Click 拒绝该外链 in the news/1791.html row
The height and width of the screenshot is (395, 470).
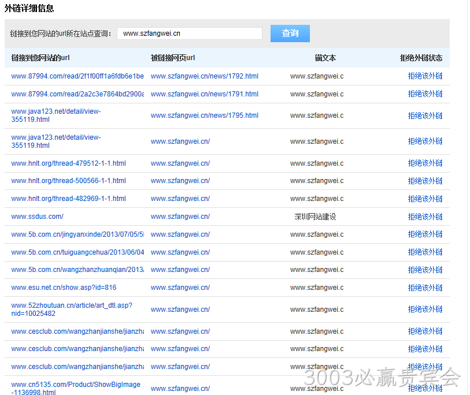pyautogui.click(x=425, y=94)
